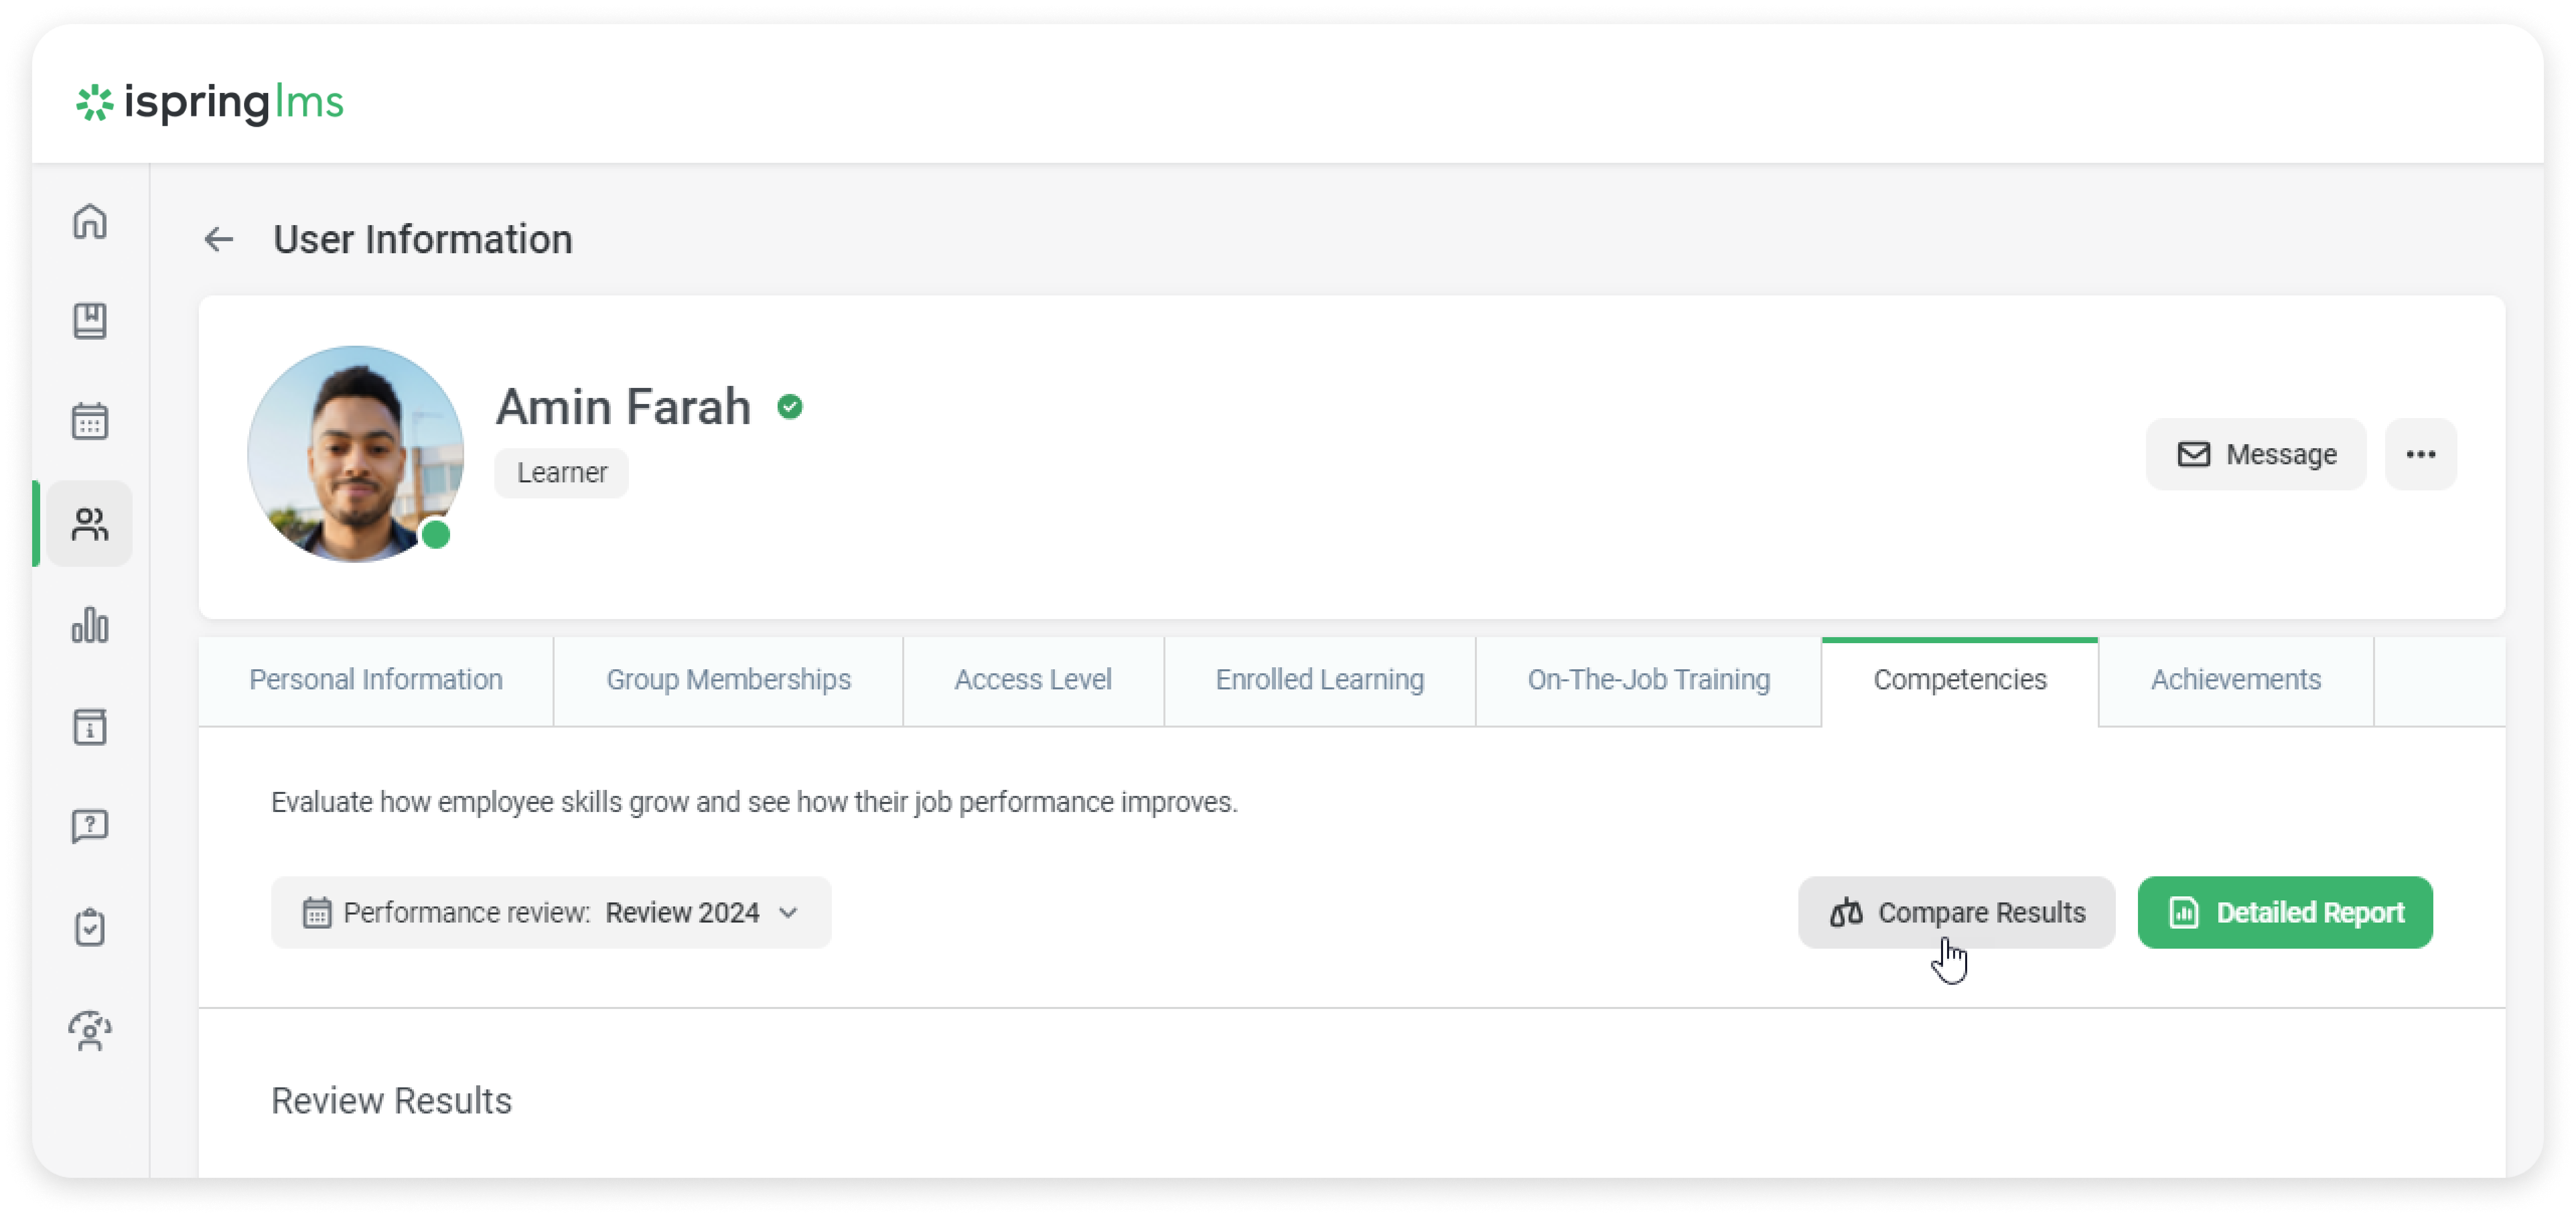Open the Achievements tab
Screen dimensions: 2576x1218
click(2236, 680)
